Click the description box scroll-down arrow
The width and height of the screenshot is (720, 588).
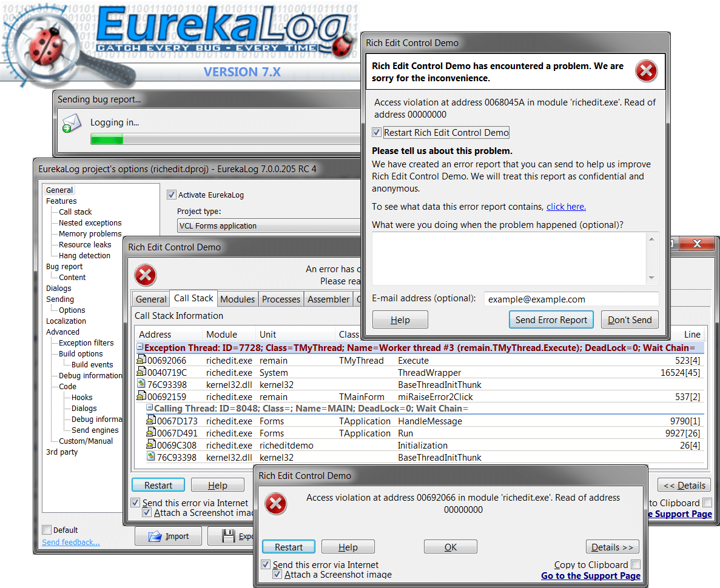651,278
